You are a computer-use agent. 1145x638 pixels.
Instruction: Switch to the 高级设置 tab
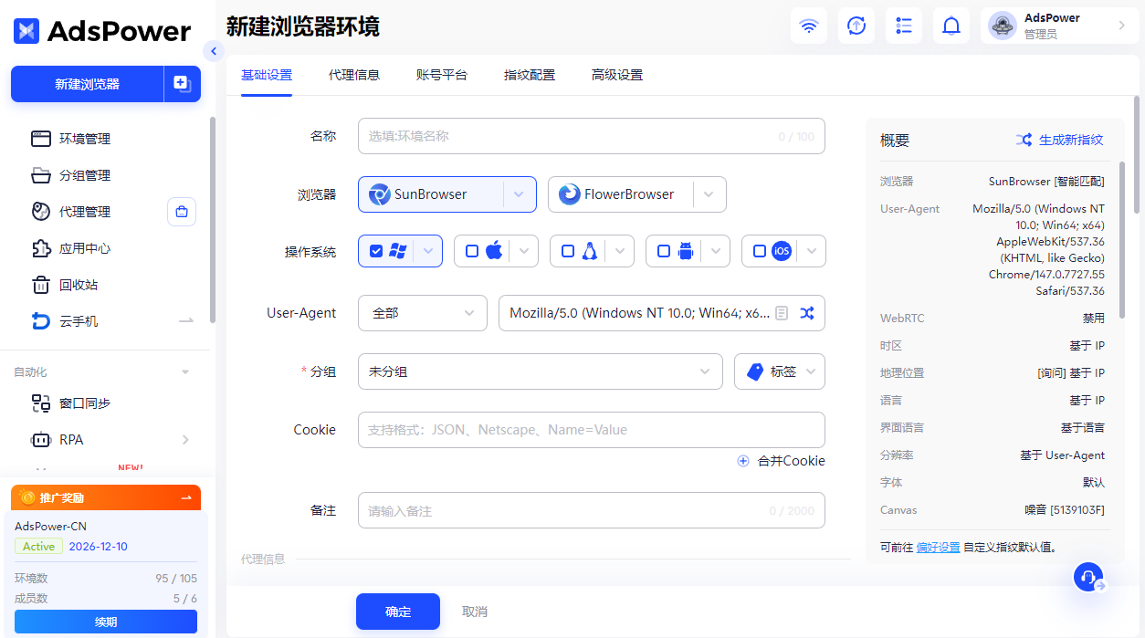click(617, 75)
